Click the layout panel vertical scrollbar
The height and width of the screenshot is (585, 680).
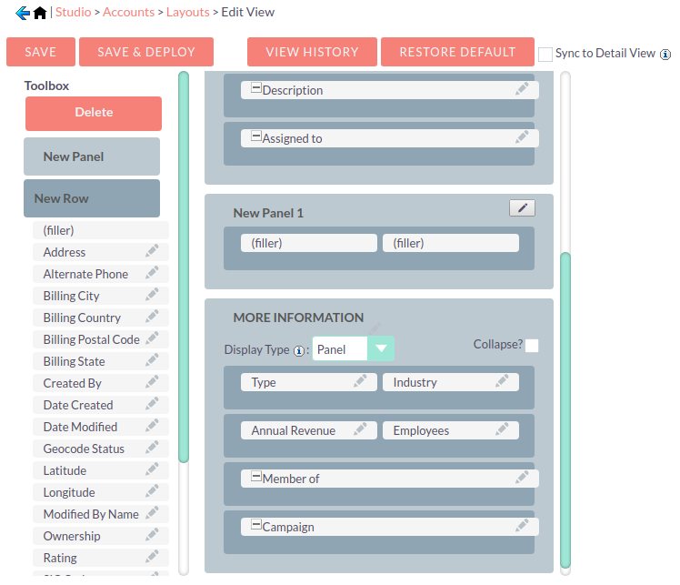pyautogui.click(x=565, y=409)
